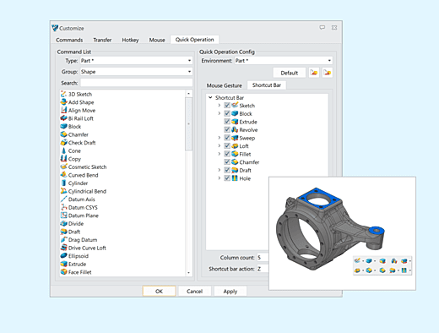Click the Cancel button
The width and height of the screenshot is (439, 333).
pyautogui.click(x=194, y=292)
